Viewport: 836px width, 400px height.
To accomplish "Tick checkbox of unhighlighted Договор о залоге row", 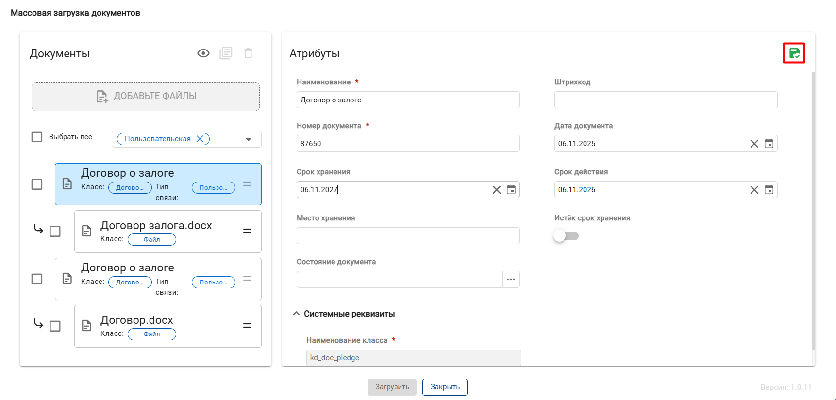I will [37, 279].
